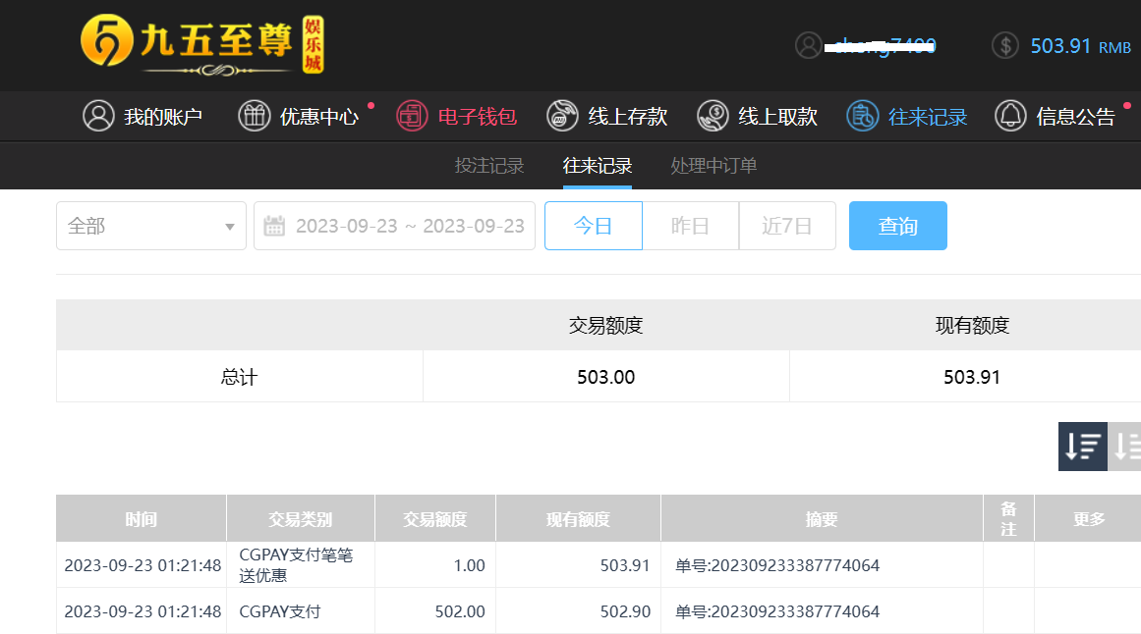1141x634 pixels.
Task: Click the 优惠中心 gift icon
Action: click(254, 116)
